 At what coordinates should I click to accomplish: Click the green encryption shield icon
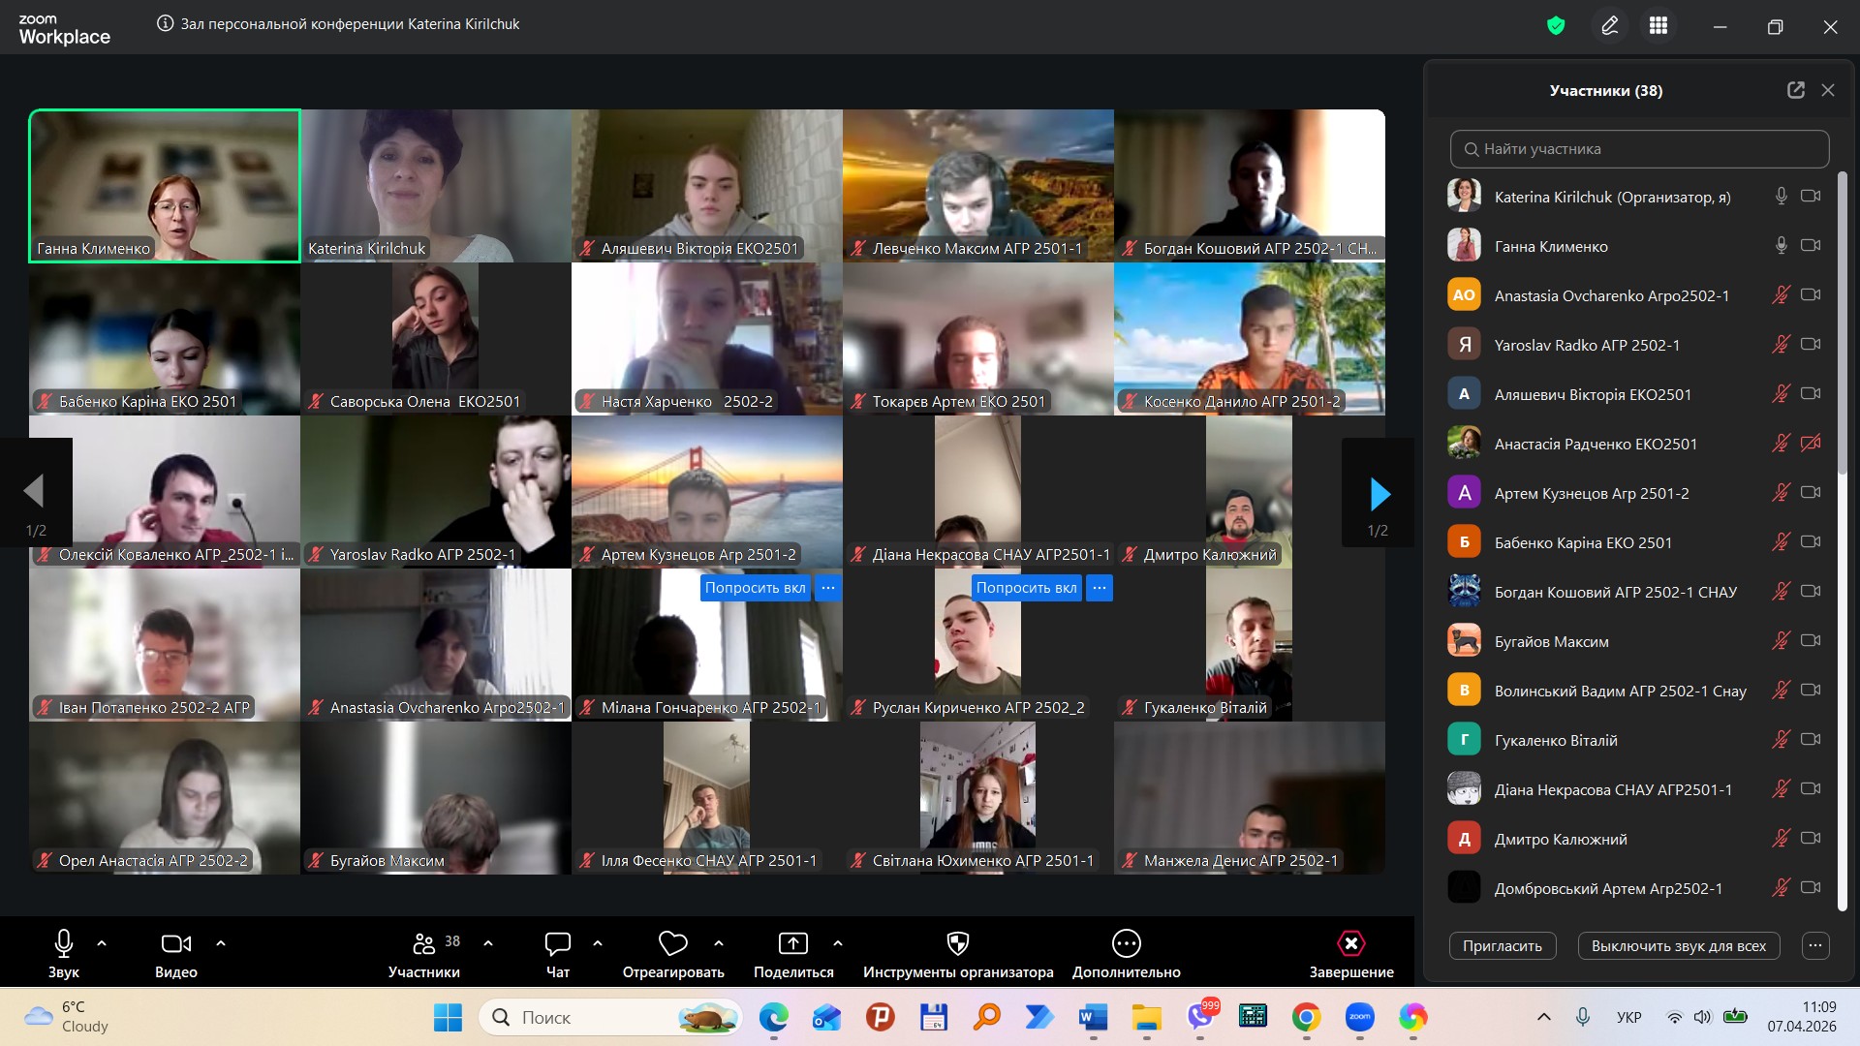pyautogui.click(x=1556, y=26)
